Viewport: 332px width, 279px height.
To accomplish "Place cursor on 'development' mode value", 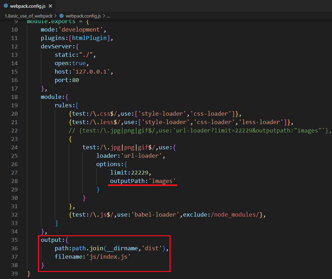I will click(x=81, y=30).
